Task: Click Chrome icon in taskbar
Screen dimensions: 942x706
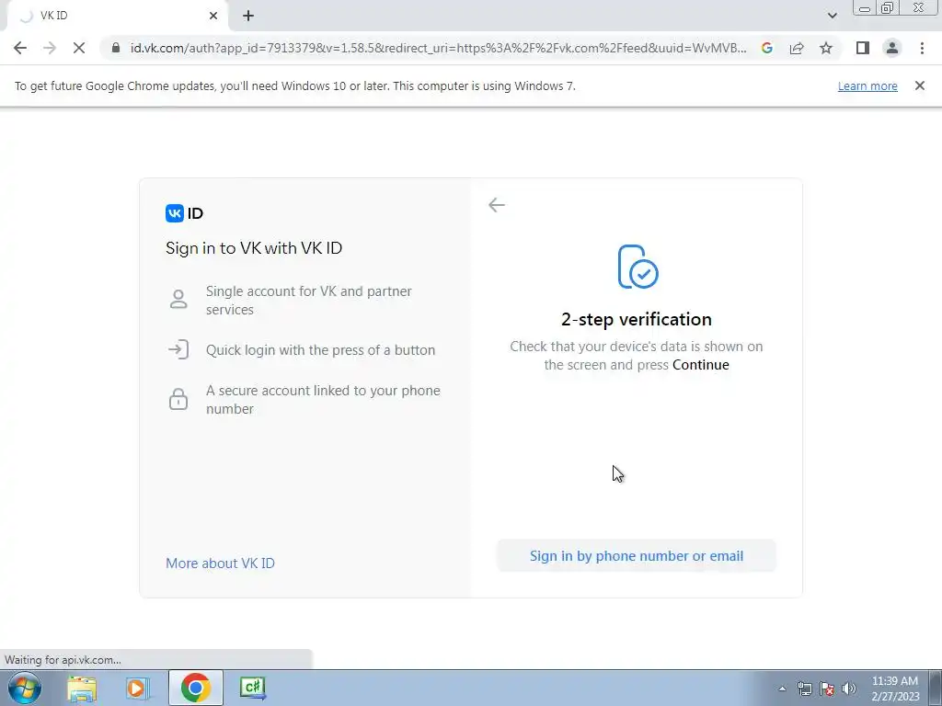Action: coord(195,688)
